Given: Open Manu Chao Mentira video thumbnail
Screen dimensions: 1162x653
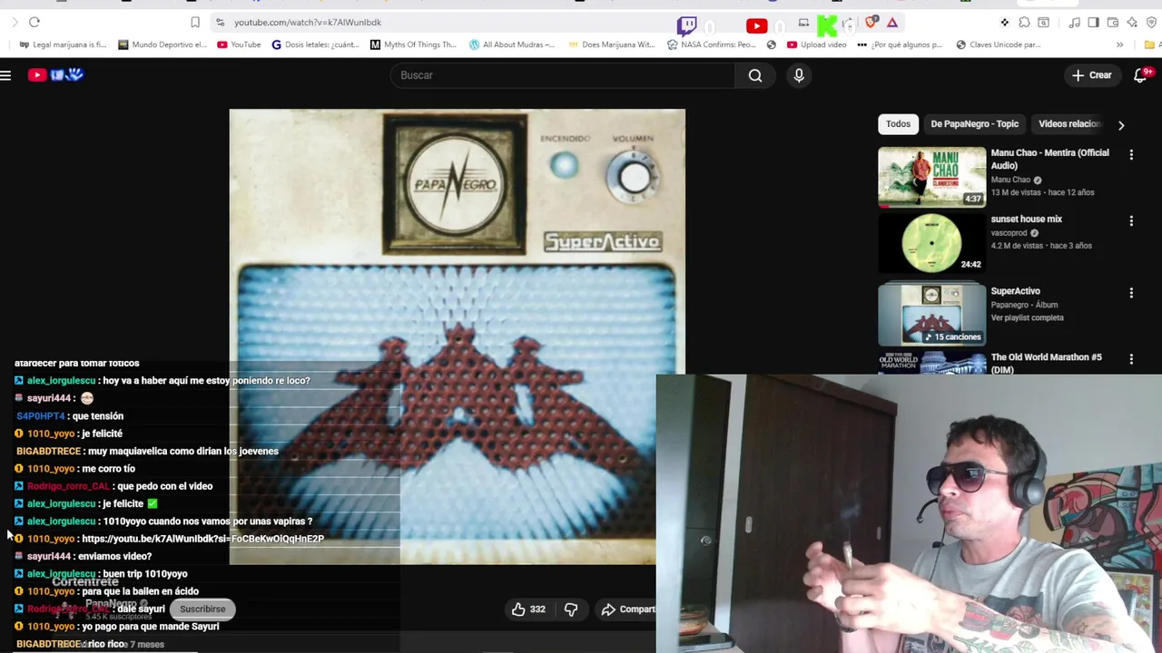Looking at the screenshot, I should point(931,177).
